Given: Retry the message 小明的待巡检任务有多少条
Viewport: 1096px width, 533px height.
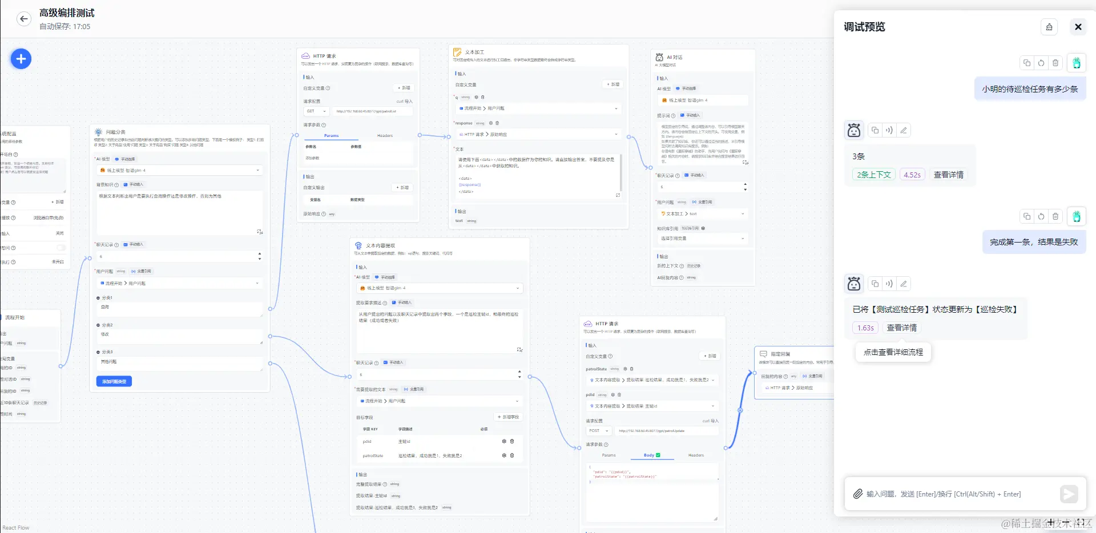Looking at the screenshot, I should pos(1041,63).
